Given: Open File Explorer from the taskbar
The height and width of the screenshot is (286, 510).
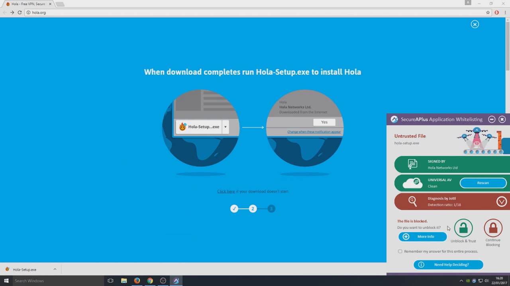Looking at the screenshot, I should [x=124, y=280].
